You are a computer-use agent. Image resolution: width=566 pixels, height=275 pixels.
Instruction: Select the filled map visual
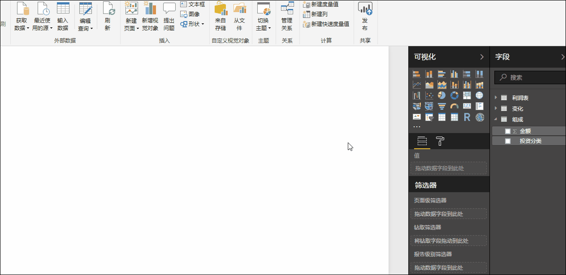point(417,106)
